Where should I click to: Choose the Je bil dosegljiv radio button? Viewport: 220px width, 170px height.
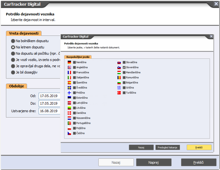13,72
